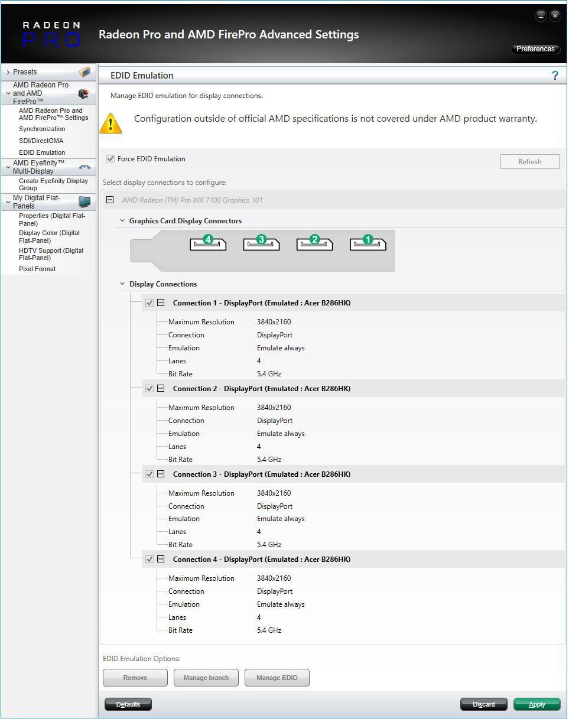The width and height of the screenshot is (569, 719).
Task: Open Create Eyefinity Display Group
Action: 53,185
